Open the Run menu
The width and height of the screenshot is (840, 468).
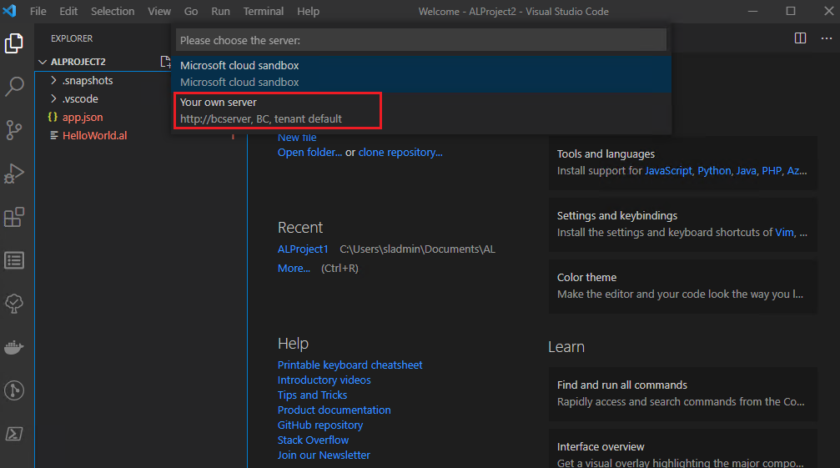(220, 11)
